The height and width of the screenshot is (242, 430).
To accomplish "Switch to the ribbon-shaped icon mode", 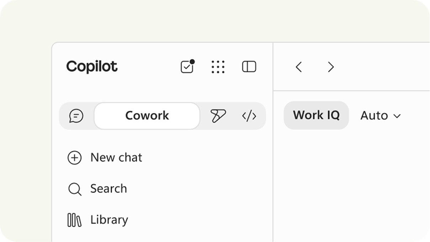I will (x=218, y=116).
